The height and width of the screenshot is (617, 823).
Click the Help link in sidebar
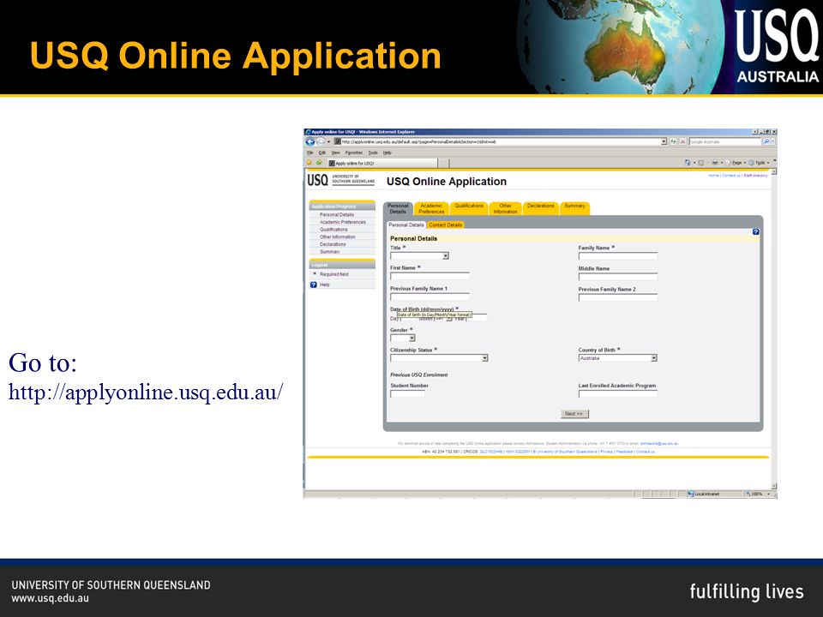pyautogui.click(x=324, y=285)
